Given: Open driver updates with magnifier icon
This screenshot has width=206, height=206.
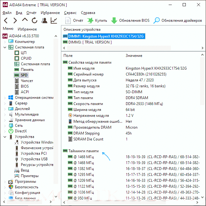Looking at the screenshot, I should [178, 21].
